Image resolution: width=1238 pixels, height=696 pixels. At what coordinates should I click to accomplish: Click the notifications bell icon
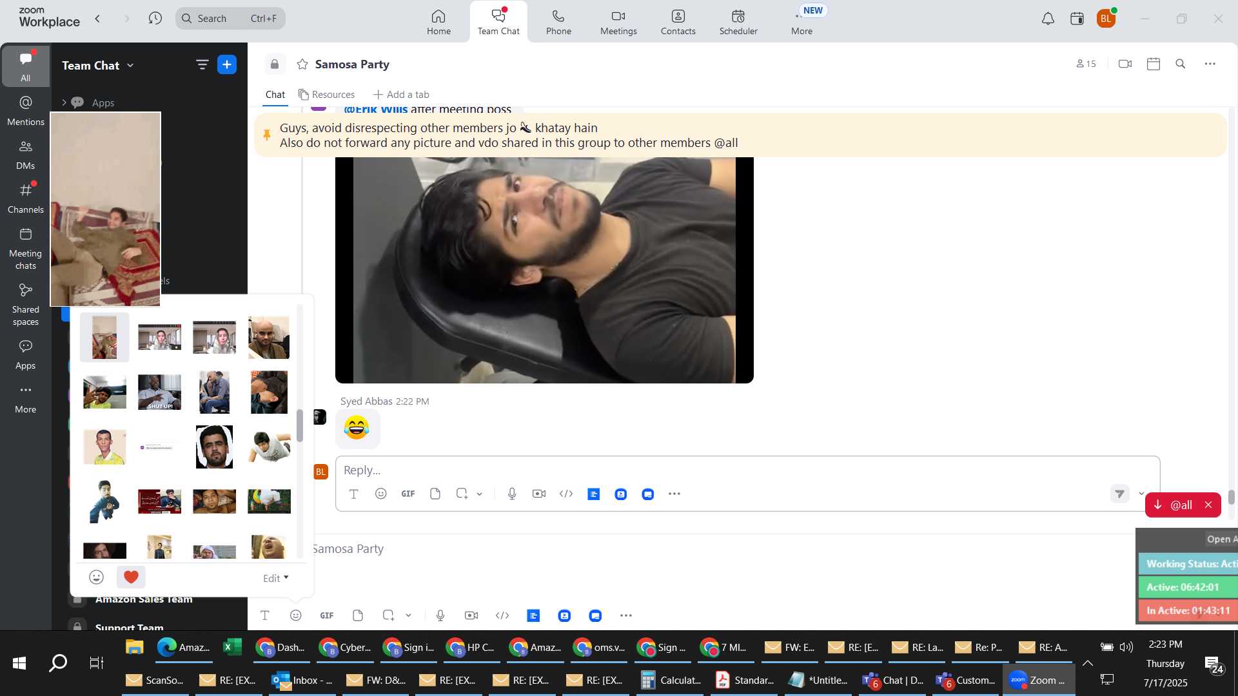pyautogui.click(x=1048, y=19)
